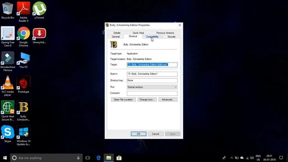Switch to the Quick Heal tab
Viewport: 288px width, 162px height.
[x=138, y=33]
